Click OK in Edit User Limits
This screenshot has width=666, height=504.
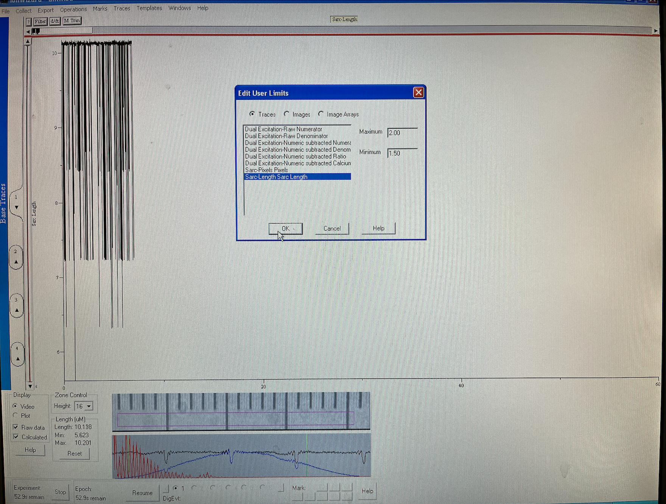click(285, 229)
